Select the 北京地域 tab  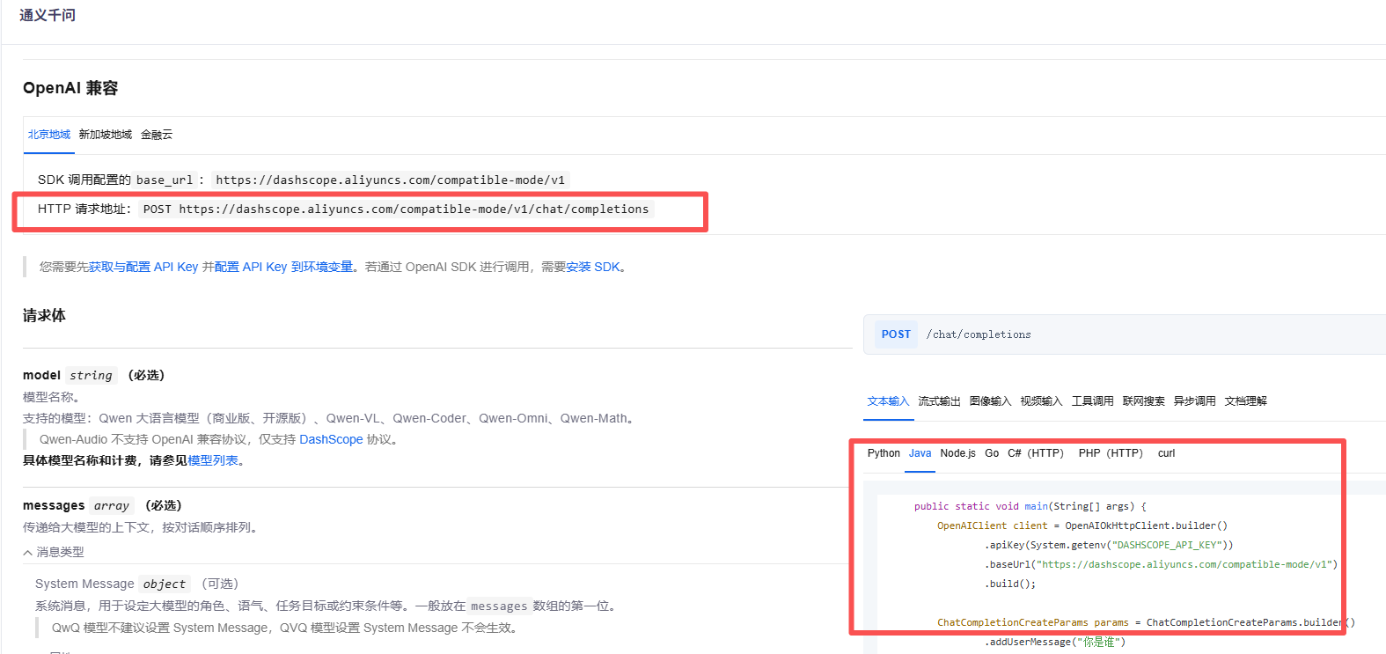coord(48,135)
